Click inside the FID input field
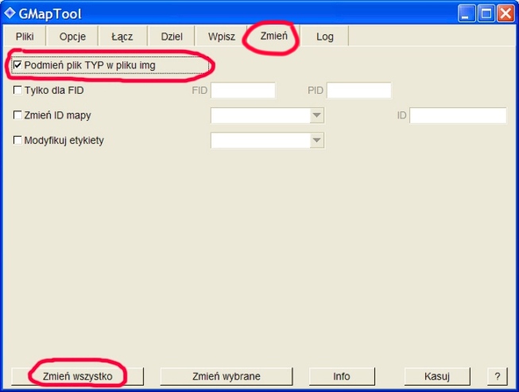 (242, 91)
